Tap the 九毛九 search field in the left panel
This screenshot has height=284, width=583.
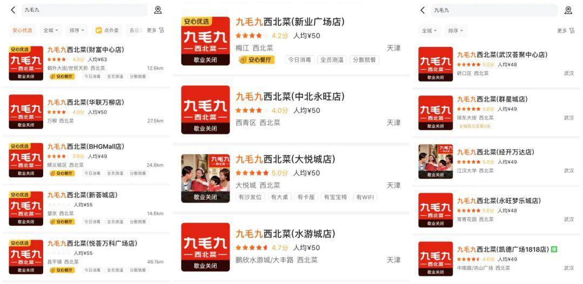click(84, 10)
